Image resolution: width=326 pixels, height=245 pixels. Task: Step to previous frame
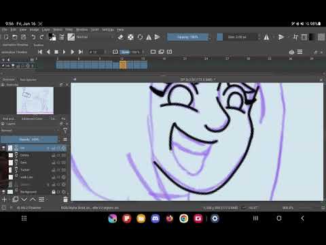coord(48,52)
